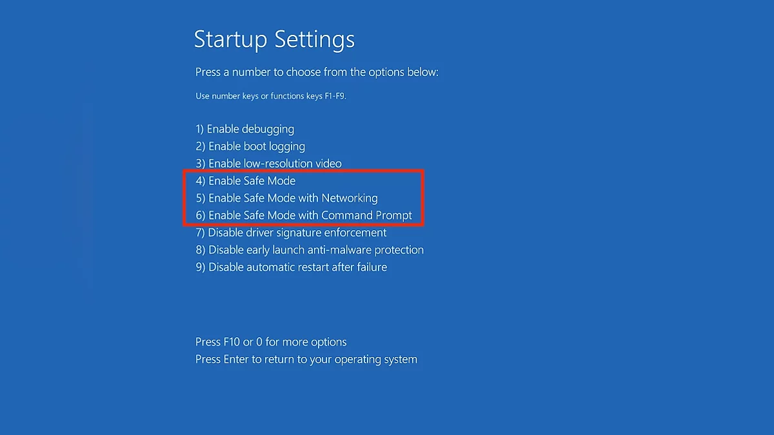The height and width of the screenshot is (435, 774).
Task: Choose Enable boot logging
Action: pos(250,146)
